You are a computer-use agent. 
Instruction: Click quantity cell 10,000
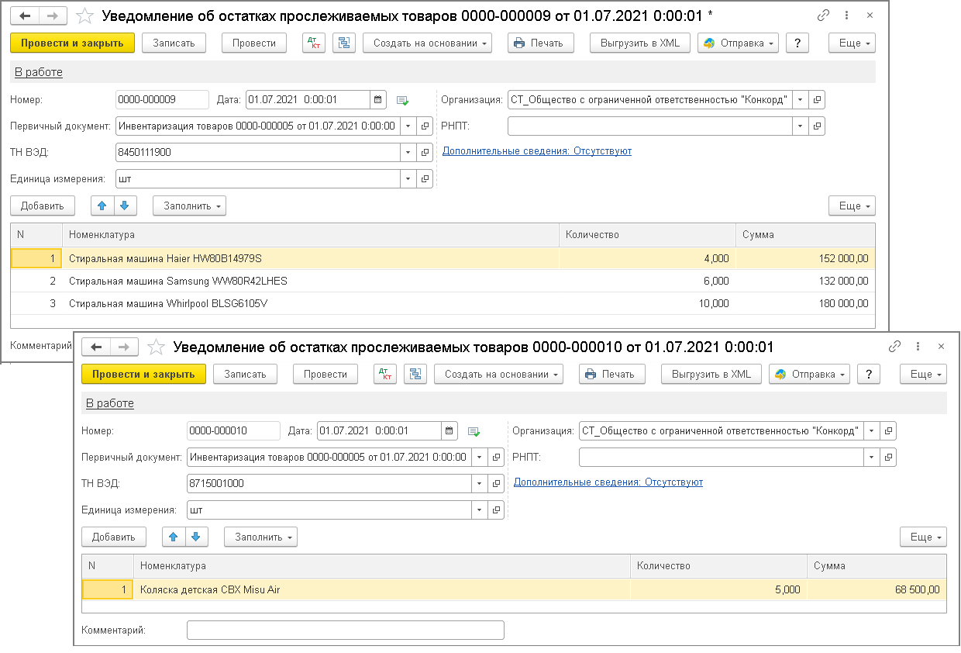pos(647,303)
